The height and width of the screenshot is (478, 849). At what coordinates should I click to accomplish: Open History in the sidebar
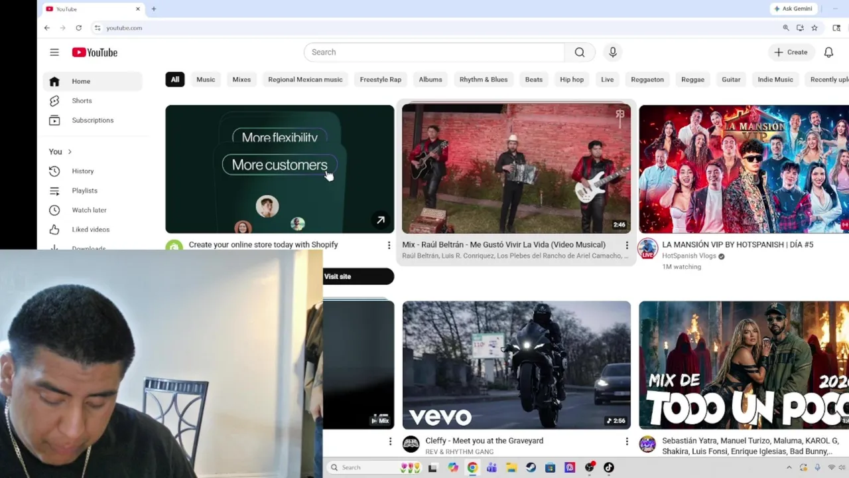pyautogui.click(x=93, y=171)
